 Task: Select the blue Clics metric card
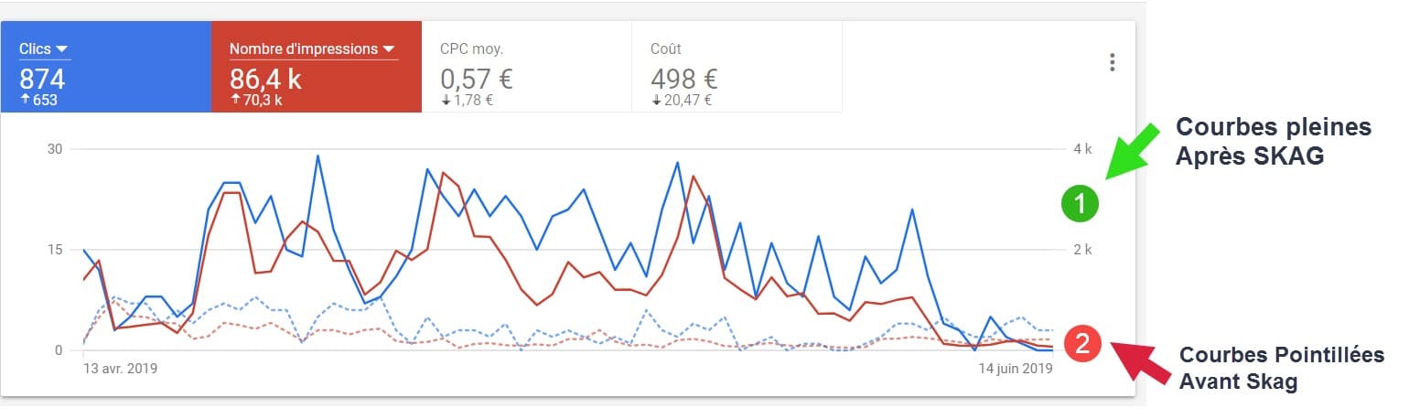point(106,68)
